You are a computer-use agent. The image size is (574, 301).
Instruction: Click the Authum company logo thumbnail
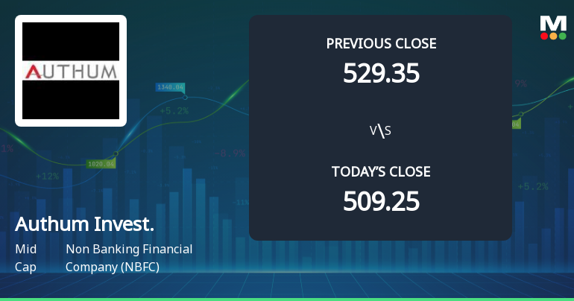(71, 71)
